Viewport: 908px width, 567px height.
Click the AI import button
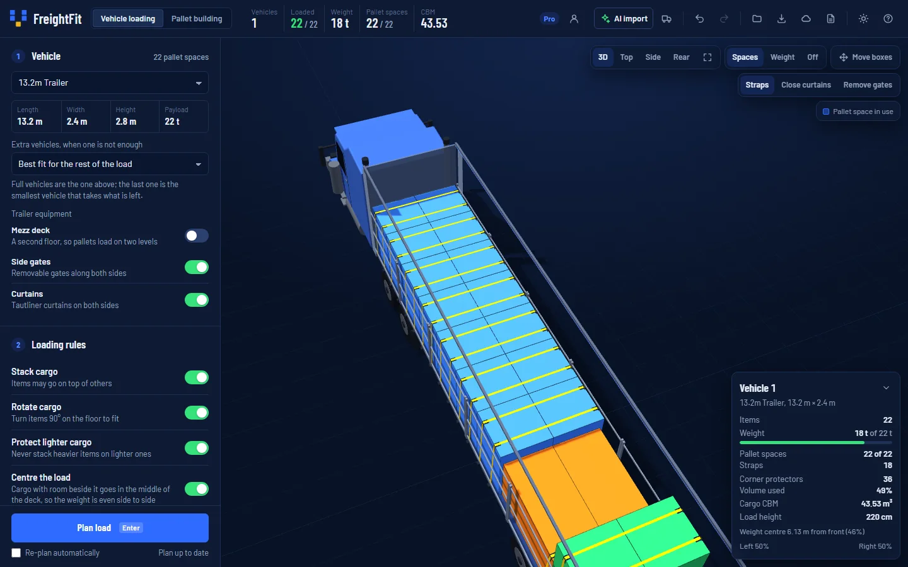(624, 19)
